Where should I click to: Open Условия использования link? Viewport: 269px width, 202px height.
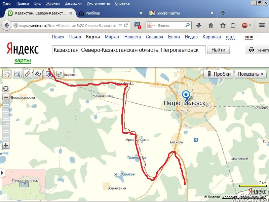pos(244,197)
